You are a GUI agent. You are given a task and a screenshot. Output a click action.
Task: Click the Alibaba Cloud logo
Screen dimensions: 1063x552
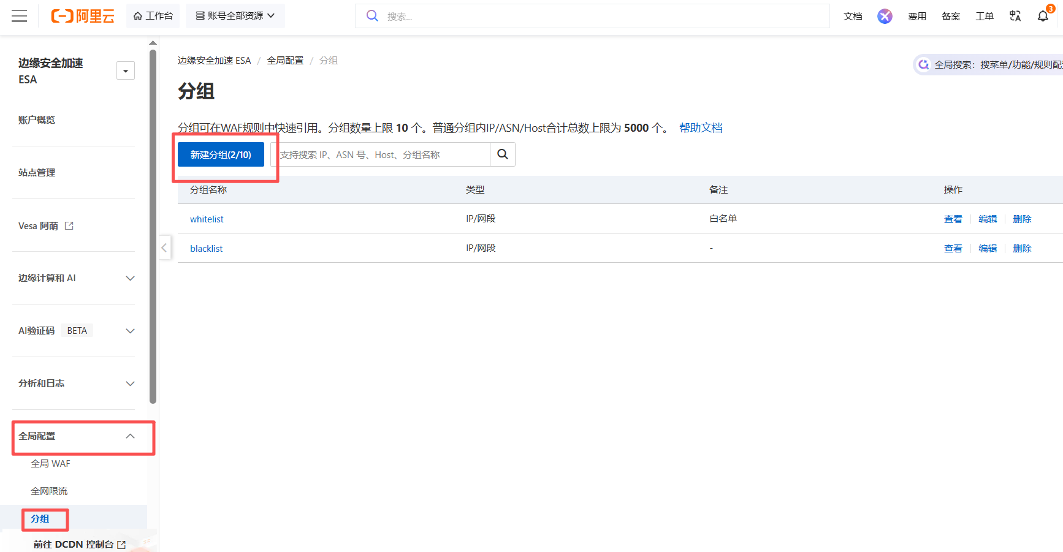pyautogui.click(x=83, y=16)
